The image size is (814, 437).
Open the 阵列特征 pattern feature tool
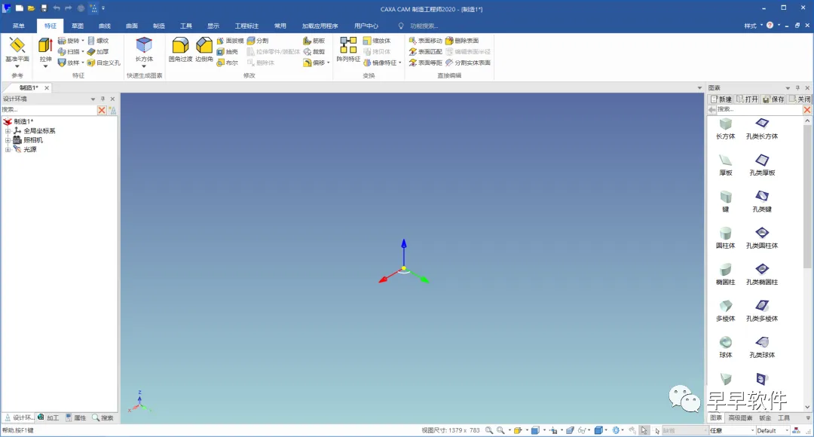point(348,50)
